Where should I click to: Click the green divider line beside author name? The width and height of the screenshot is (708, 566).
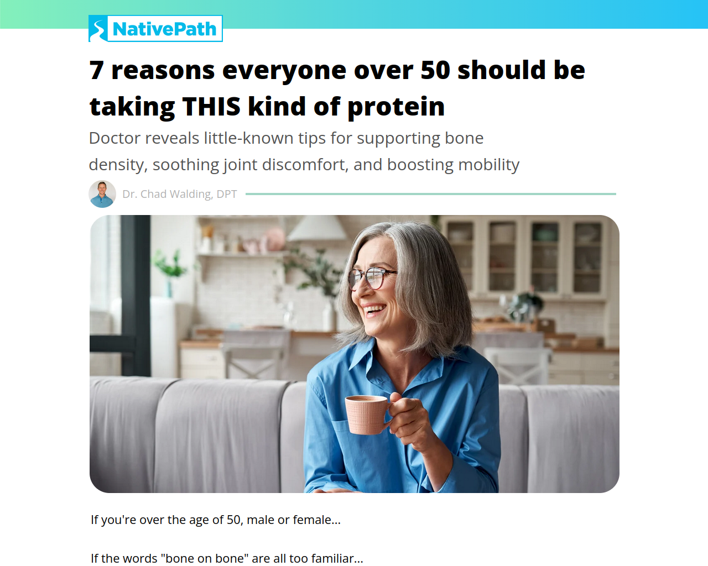[x=431, y=194]
